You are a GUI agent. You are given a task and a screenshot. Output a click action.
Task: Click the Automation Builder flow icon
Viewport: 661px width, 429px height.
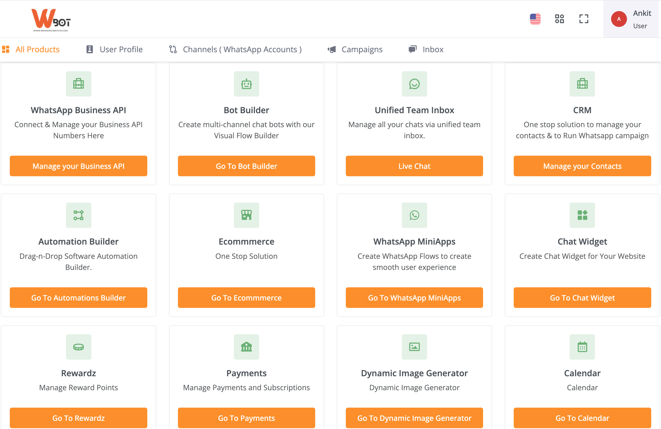pyautogui.click(x=78, y=215)
